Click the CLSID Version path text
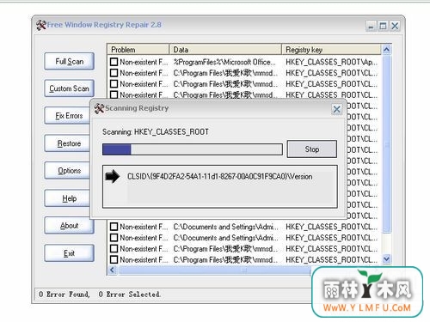The width and height of the screenshot is (430, 322). pyautogui.click(x=219, y=176)
